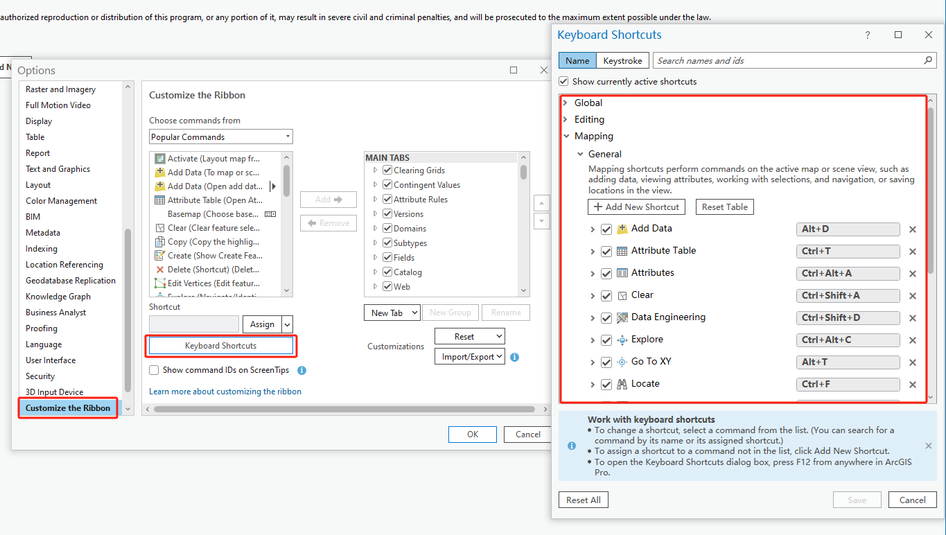Uncheck the Clear shortcut row checkbox
This screenshot has width=946, height=535.
606,296
